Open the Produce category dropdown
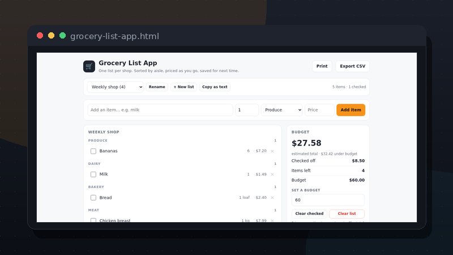The image size is (453, 255). (x=281, y=110)
